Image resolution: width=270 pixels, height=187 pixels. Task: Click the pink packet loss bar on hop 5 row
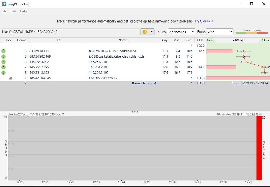point(221,67)
